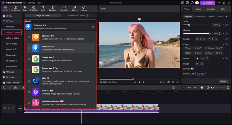Open the Settings menu
This screenshot has width=232, height=125.
tap(31, 3)
